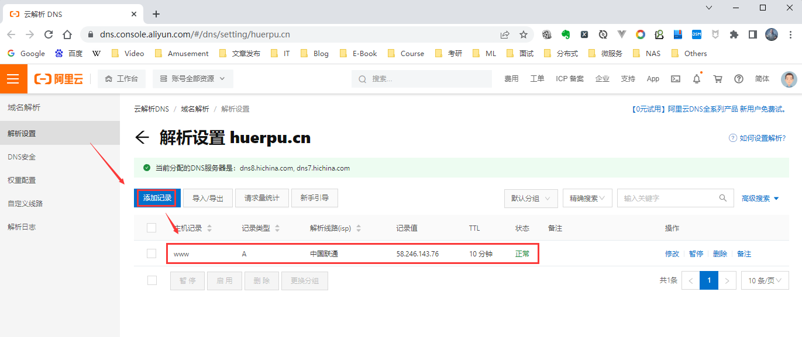Go back using the arrow beside 解析设置
Image resolution: width=802 pixels, height=337 pixels.
[x=142, y=138]
